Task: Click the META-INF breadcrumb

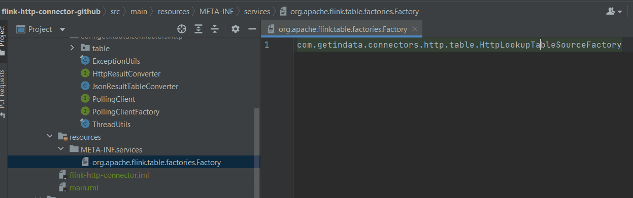Action: pyautogui.click(x=216, y=11)
